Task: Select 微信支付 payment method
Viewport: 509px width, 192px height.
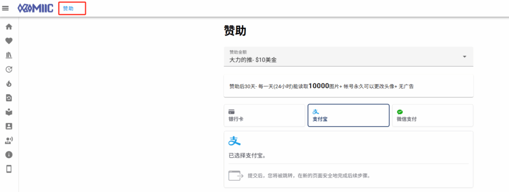Action: 432,115
